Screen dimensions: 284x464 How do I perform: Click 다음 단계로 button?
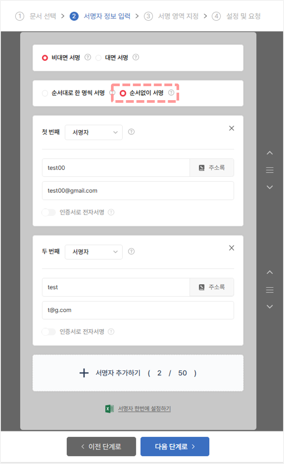175,446
